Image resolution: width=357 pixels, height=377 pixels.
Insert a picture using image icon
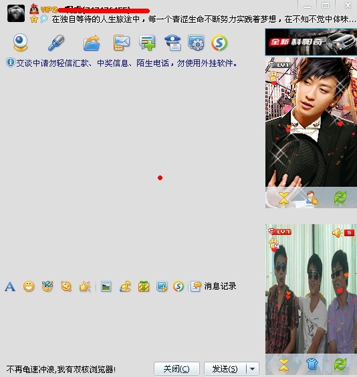[x=106, y=286]
